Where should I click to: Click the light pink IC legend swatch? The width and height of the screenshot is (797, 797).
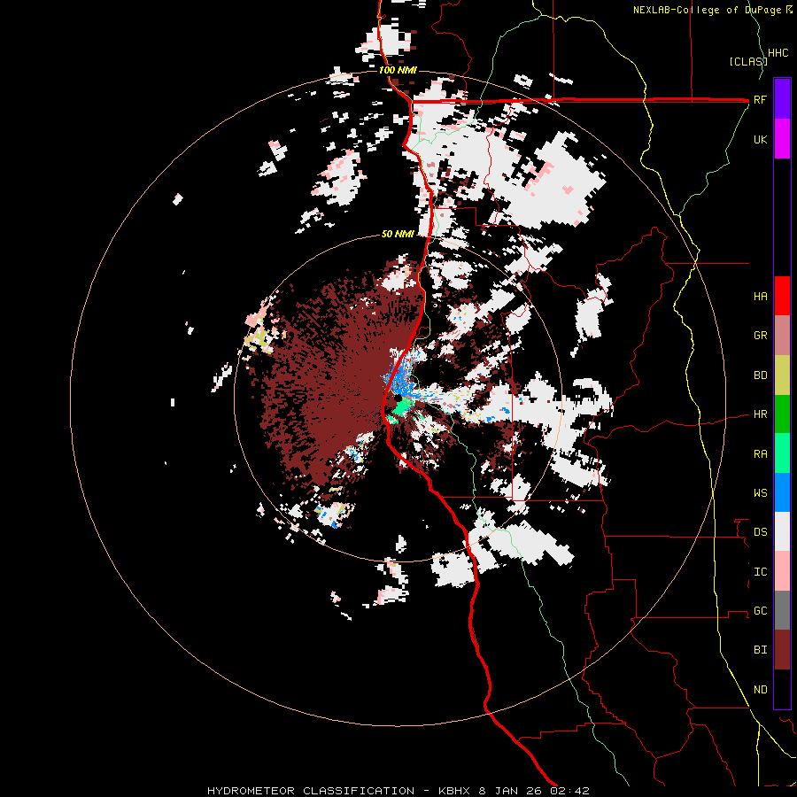point(782,571)
